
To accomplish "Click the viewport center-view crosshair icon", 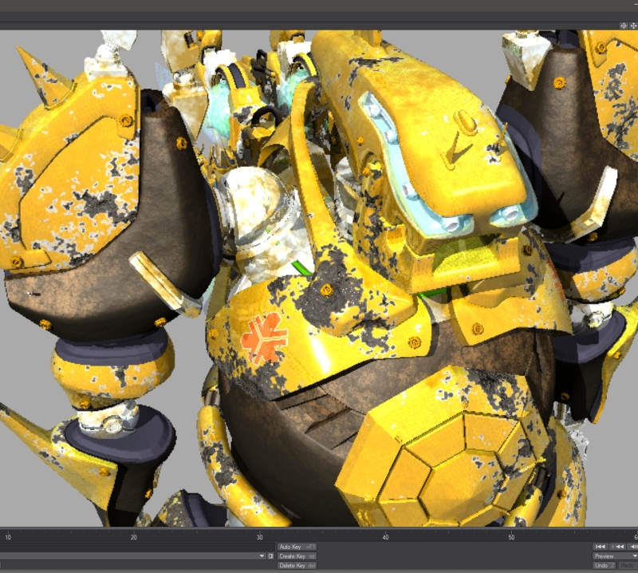I will coord(624,26).
